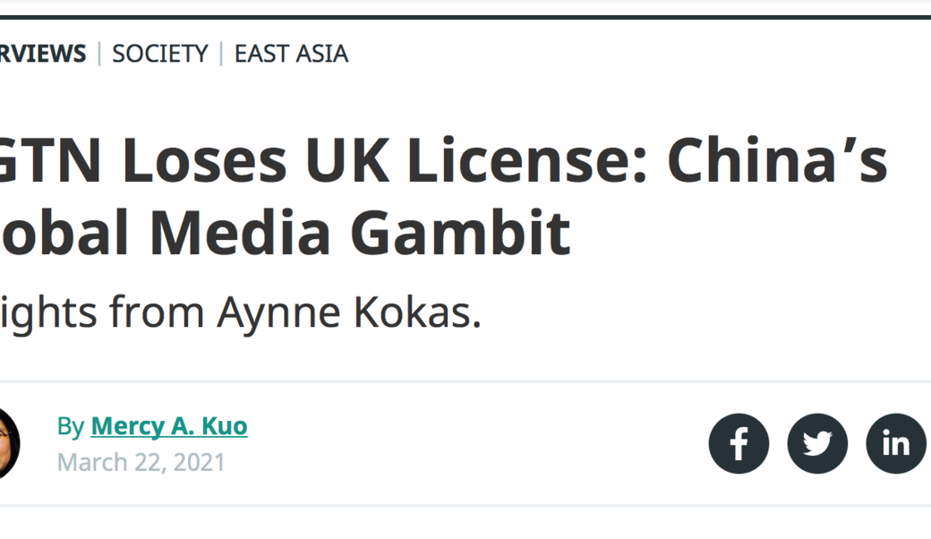Share article on LinkedIn

click(x=895, y=443)
